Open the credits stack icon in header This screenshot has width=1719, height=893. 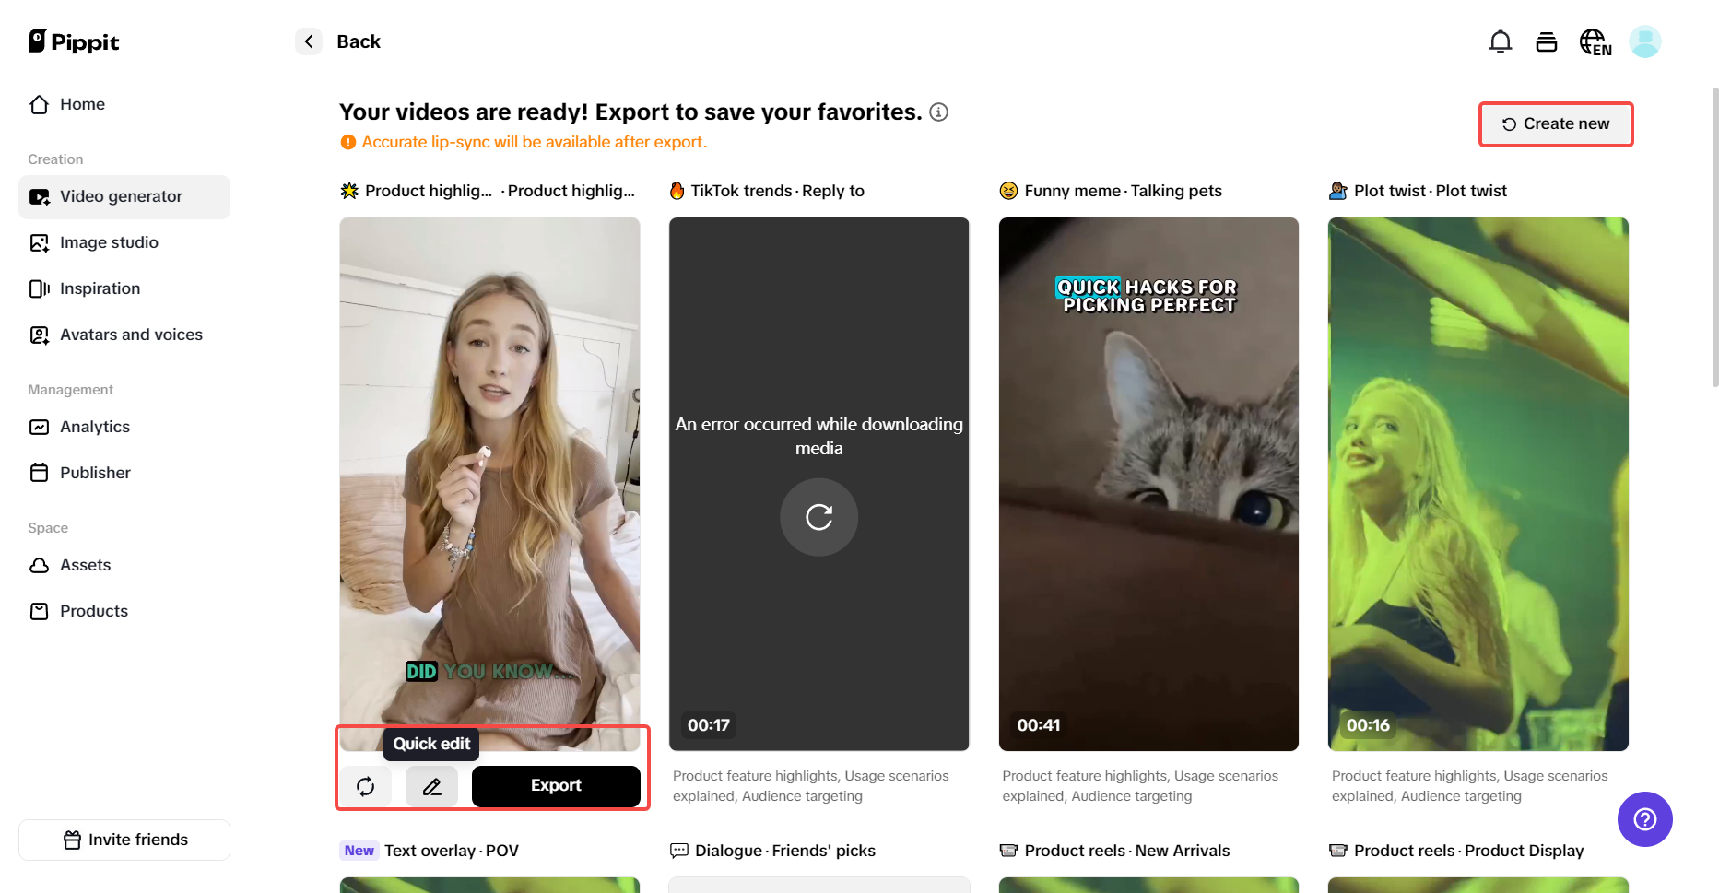(1547, 41)
